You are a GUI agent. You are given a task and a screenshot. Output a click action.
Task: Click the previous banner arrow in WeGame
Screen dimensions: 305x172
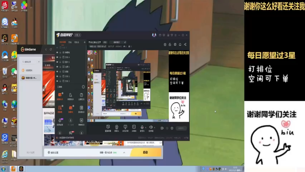pos(44,90)
